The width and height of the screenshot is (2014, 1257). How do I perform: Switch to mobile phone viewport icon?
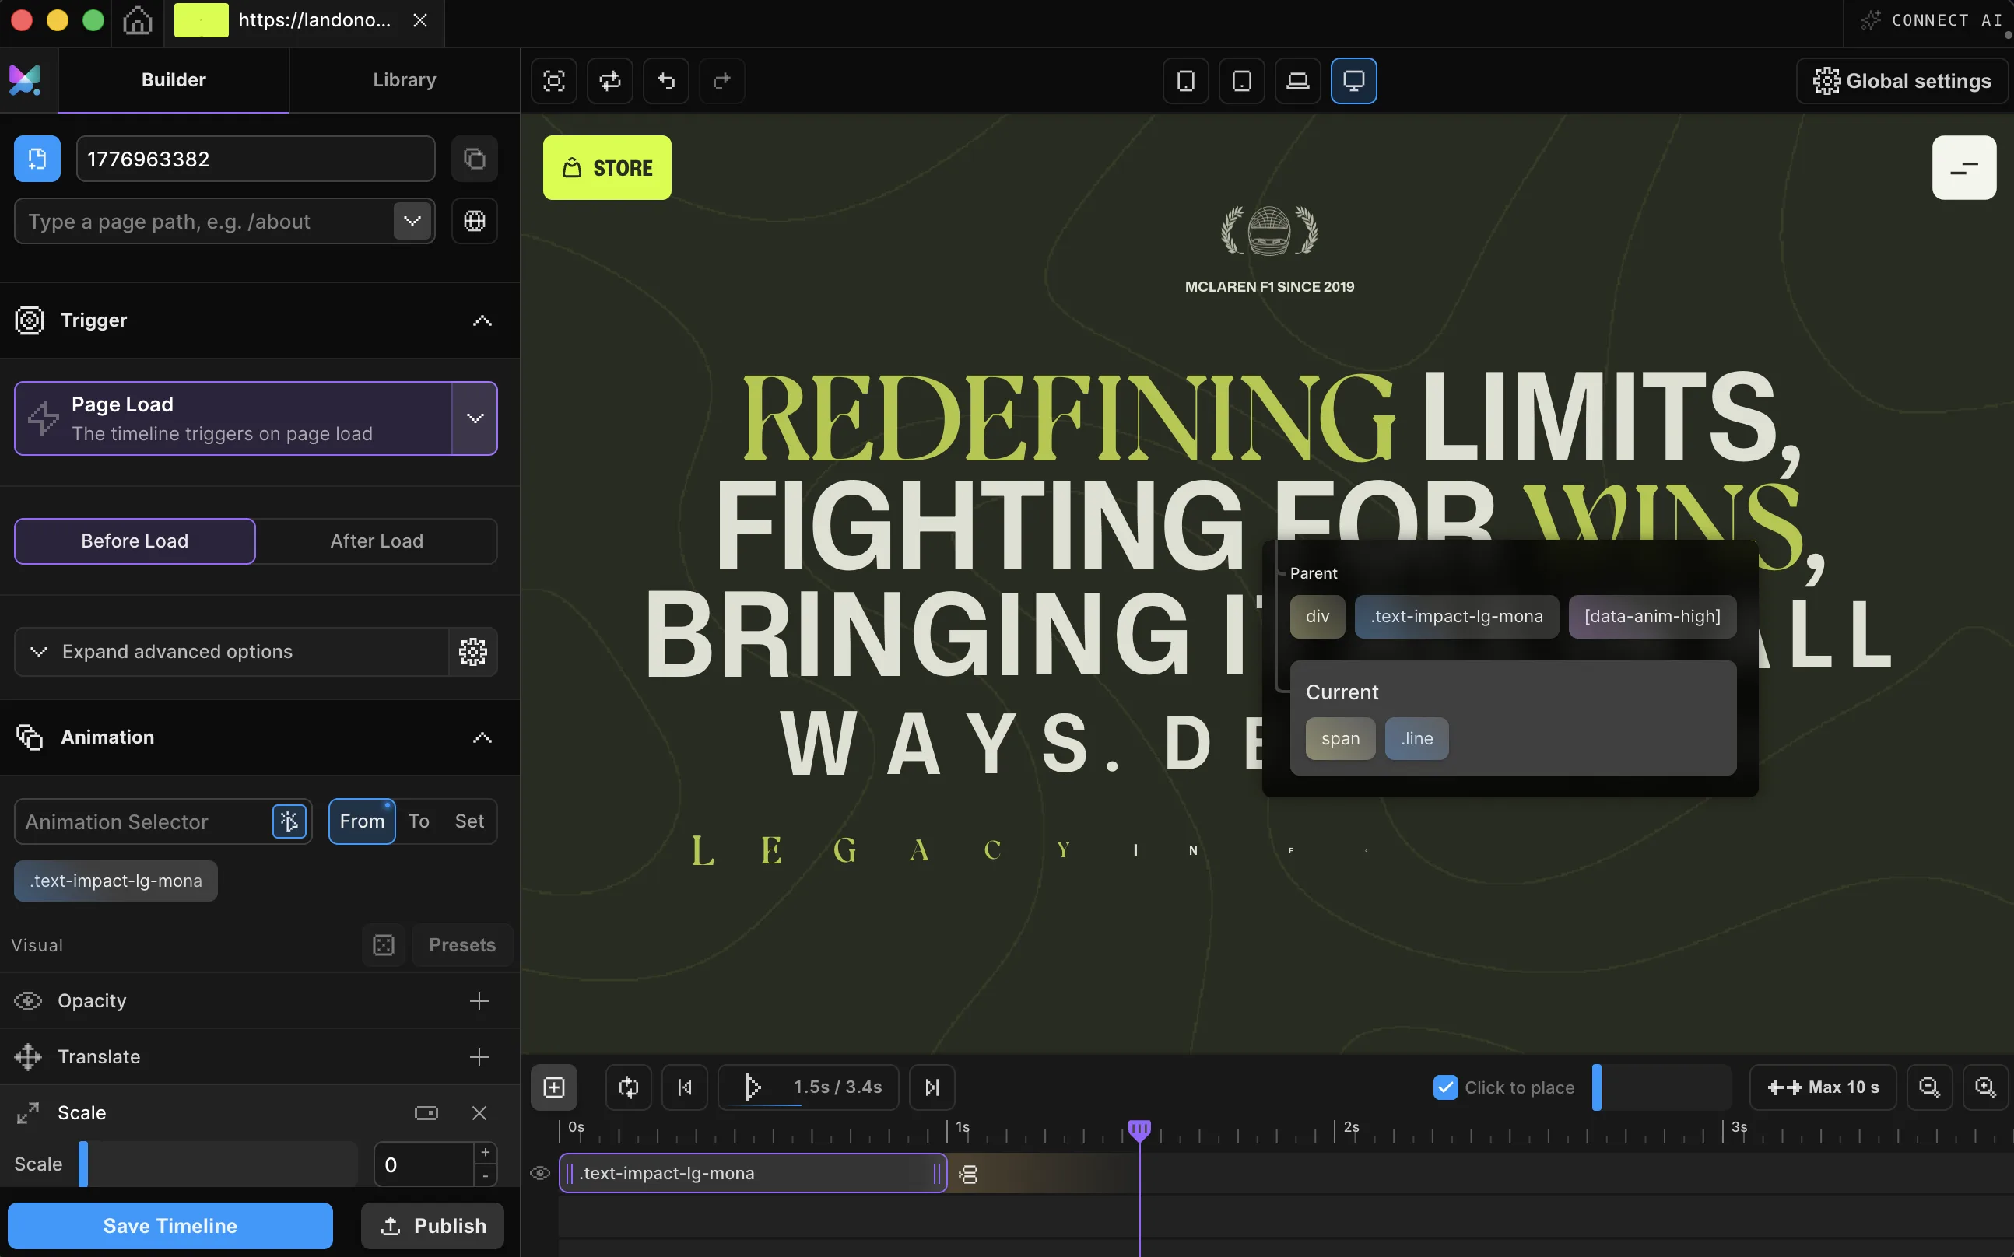[x=1186, y=81]
